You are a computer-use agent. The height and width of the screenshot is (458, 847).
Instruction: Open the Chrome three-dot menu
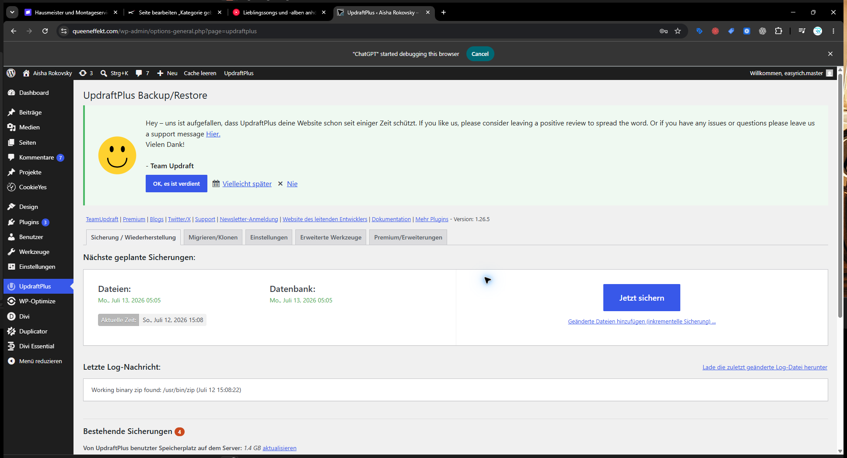click(x=833, y=31)
